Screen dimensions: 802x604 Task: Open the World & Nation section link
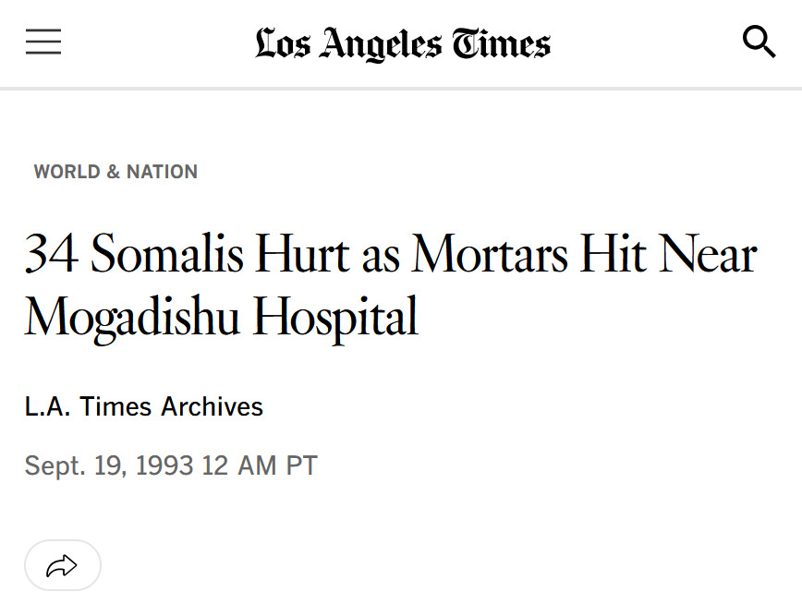click(115, 172)
